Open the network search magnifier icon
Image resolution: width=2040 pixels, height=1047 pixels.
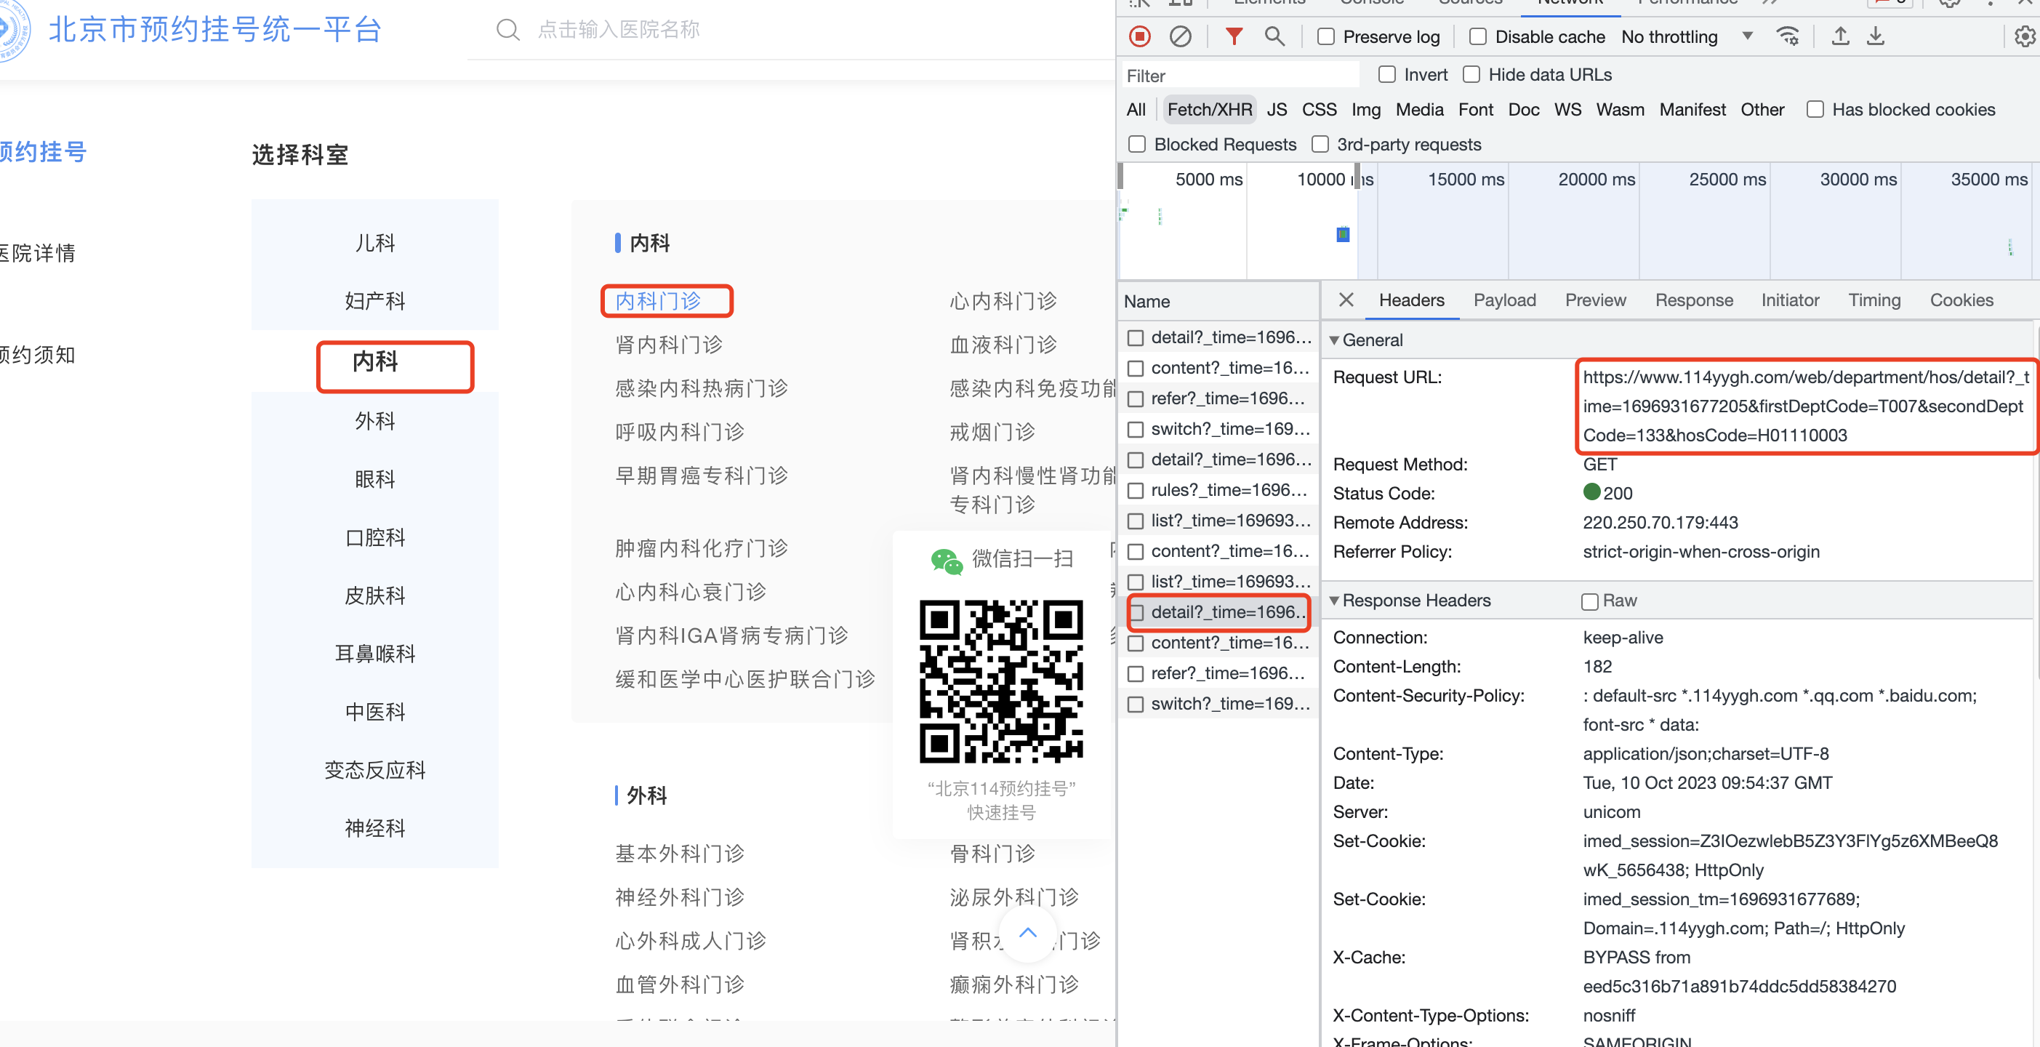pyautogui.click(x=1274, y=36)
